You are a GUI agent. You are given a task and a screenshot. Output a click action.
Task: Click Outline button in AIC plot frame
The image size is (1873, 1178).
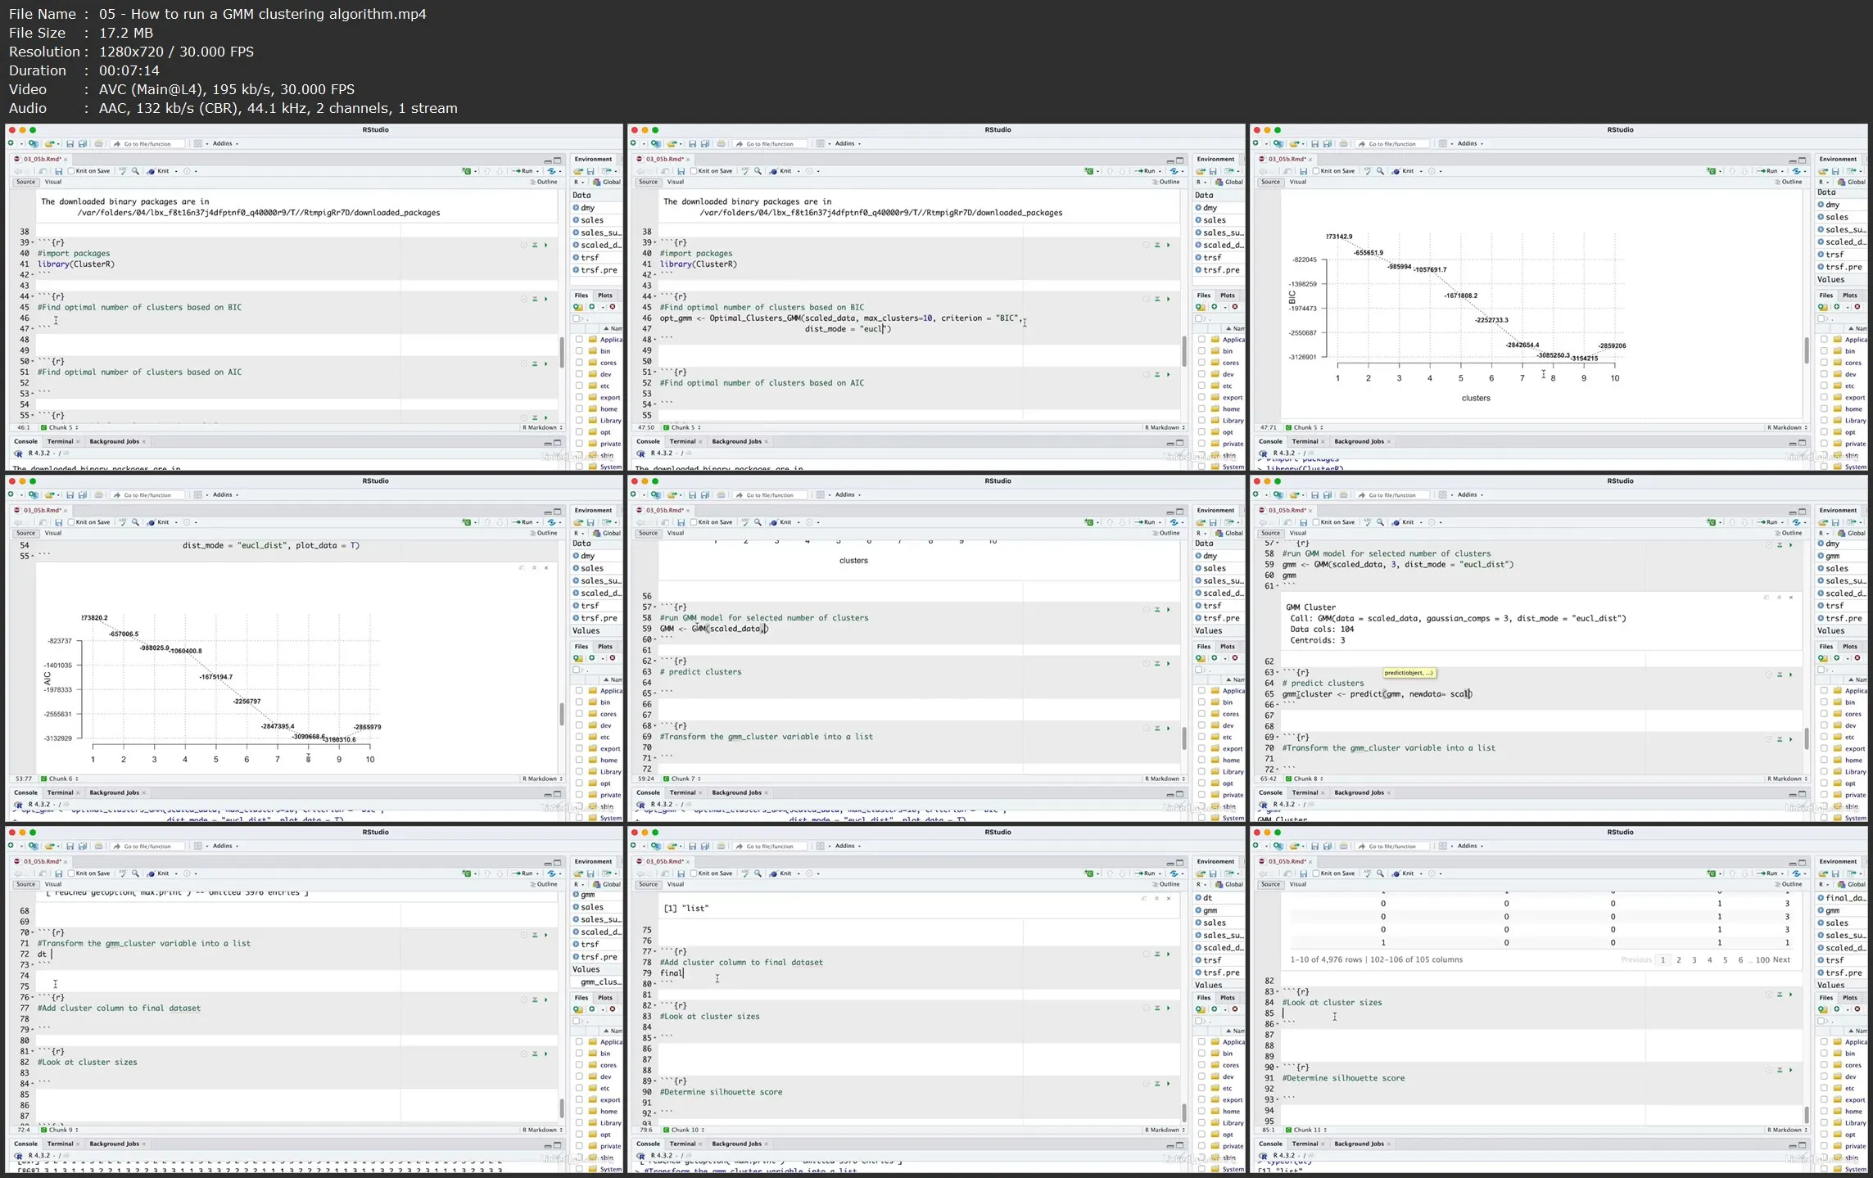click(x=544, y=533)
